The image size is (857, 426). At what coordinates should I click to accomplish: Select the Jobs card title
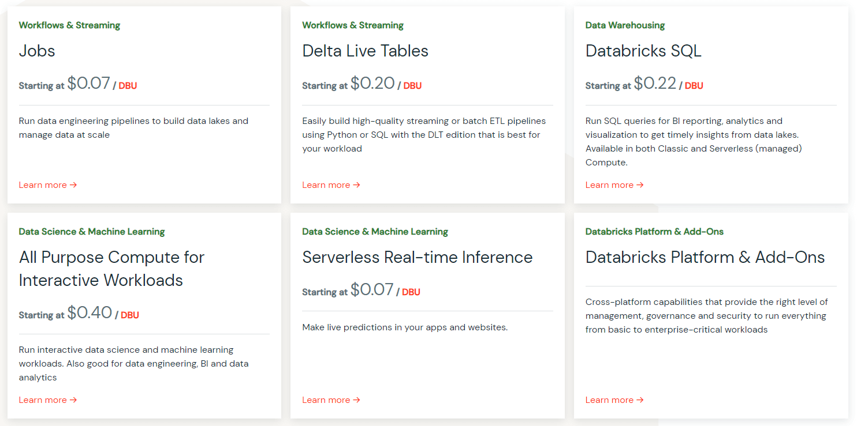[x=36, y=51]
